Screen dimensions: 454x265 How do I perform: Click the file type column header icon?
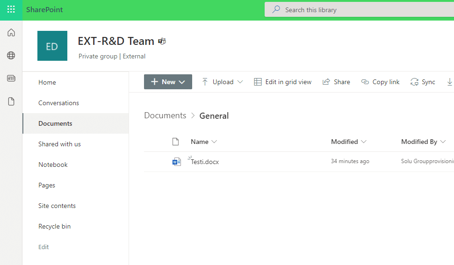[175, 142]
